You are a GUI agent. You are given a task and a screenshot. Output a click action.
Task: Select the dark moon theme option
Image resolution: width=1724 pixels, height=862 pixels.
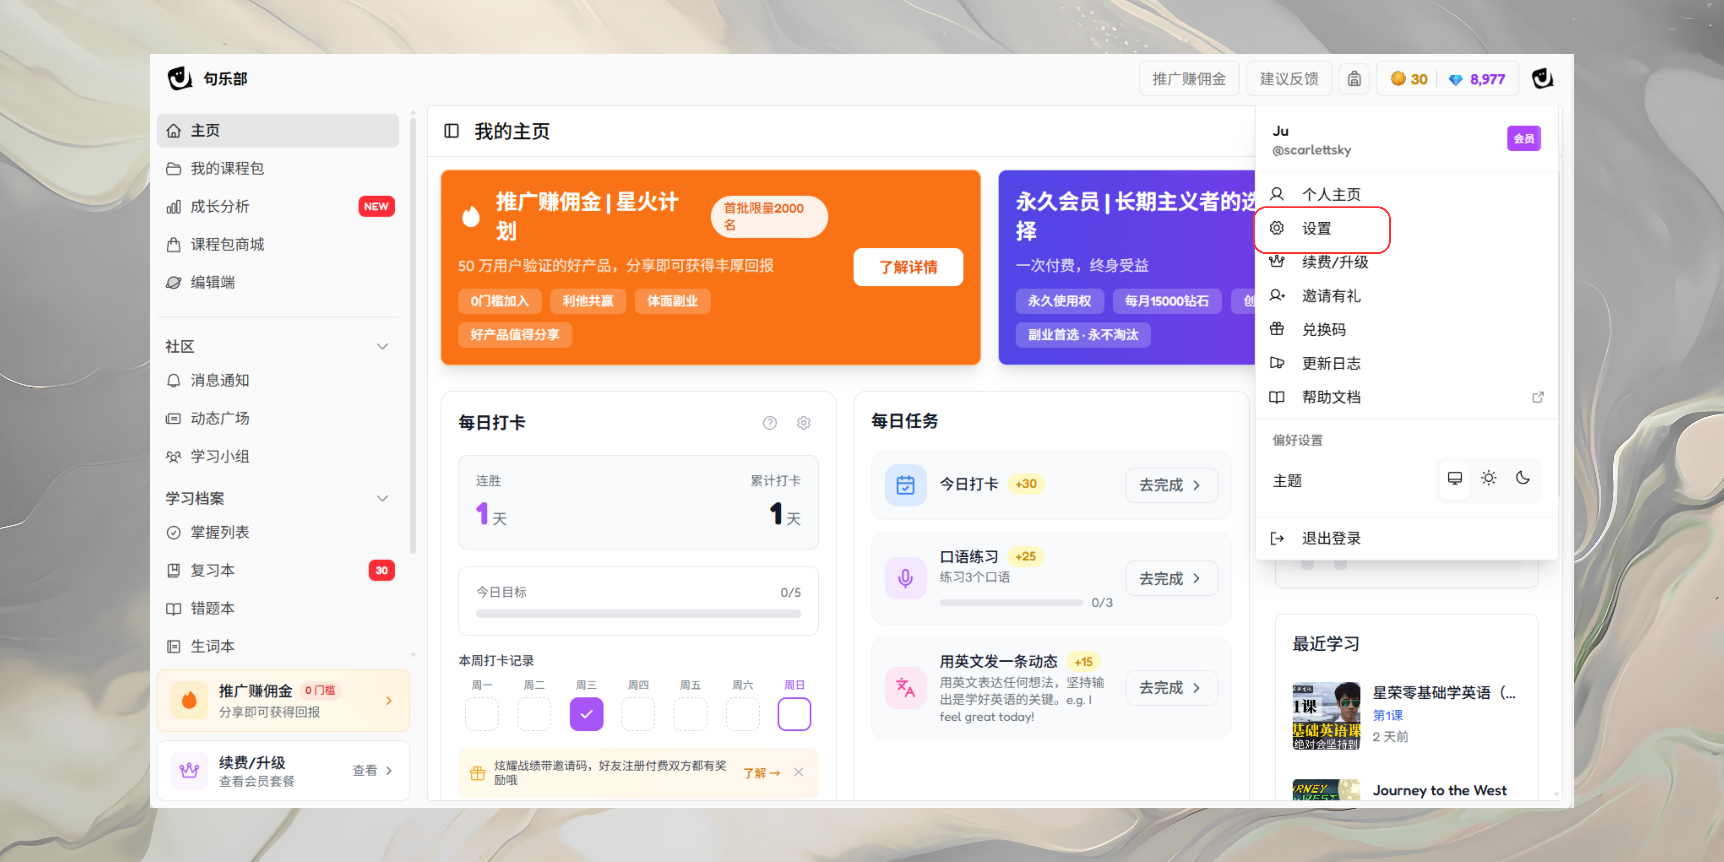(1523, 479)
